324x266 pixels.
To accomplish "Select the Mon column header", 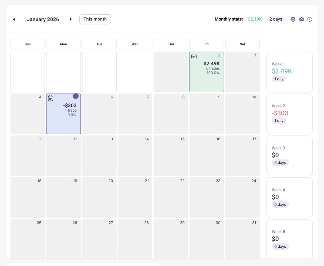I will point(63,44).
